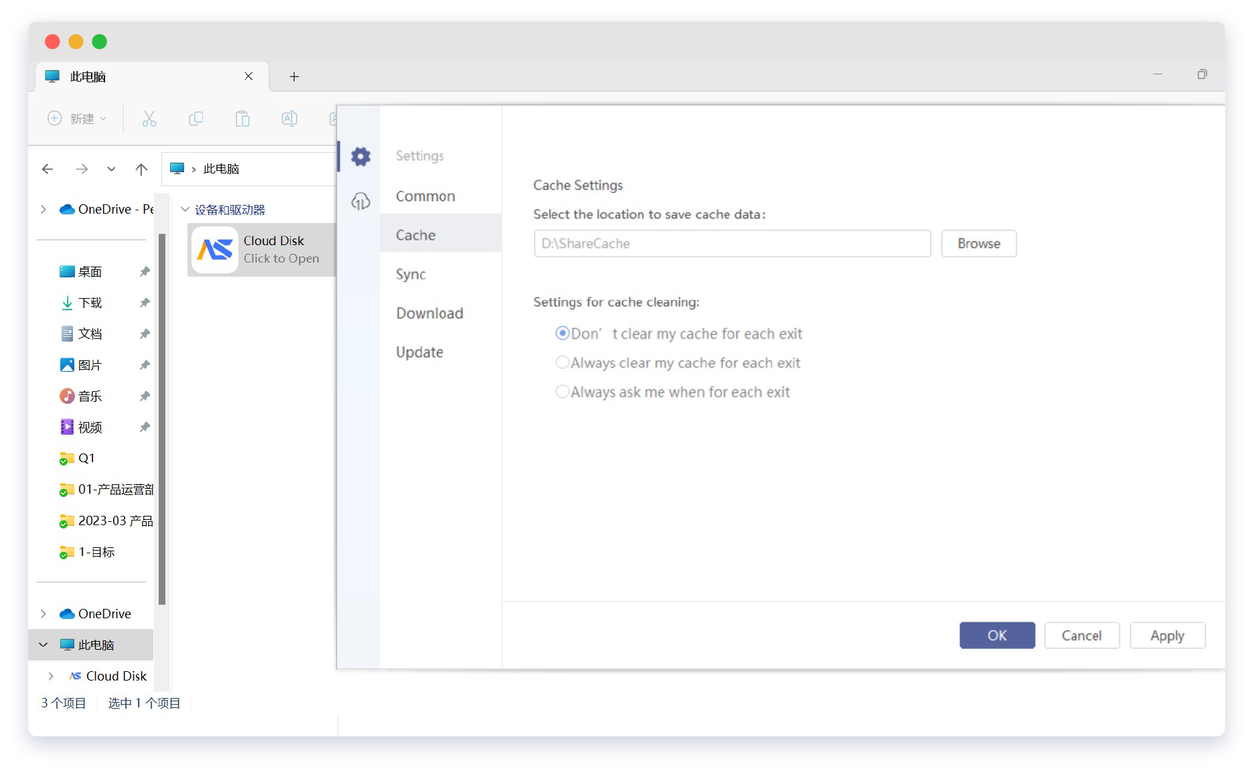
Task: Click the Cut scissors icon in toolbar
Action: 149,118
